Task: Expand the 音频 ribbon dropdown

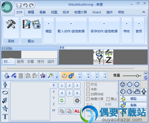Action: pyautogui.click(x=139, y=30)
